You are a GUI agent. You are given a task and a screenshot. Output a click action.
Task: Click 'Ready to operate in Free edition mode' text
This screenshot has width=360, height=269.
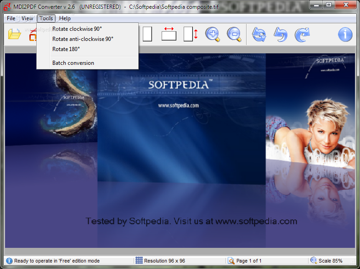pos(57,261)
